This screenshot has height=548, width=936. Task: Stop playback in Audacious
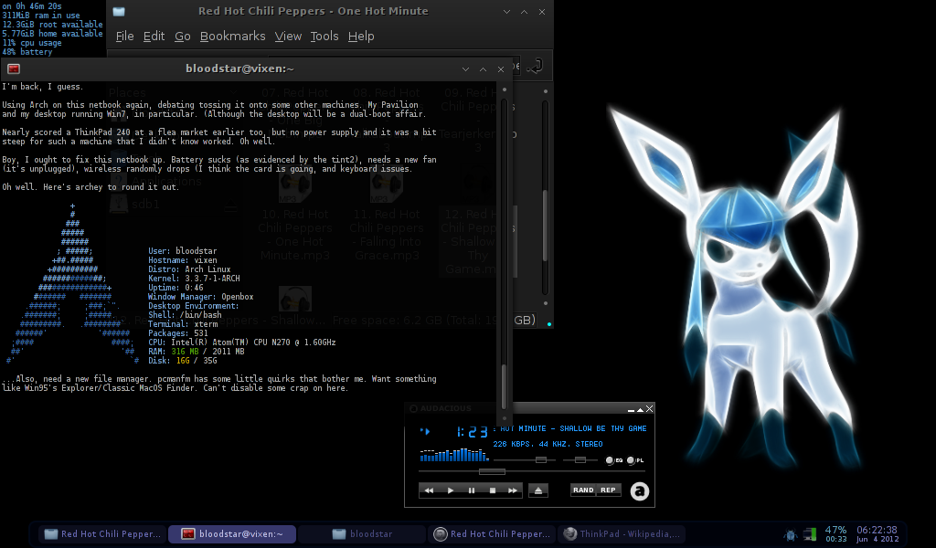pos(493,490)
